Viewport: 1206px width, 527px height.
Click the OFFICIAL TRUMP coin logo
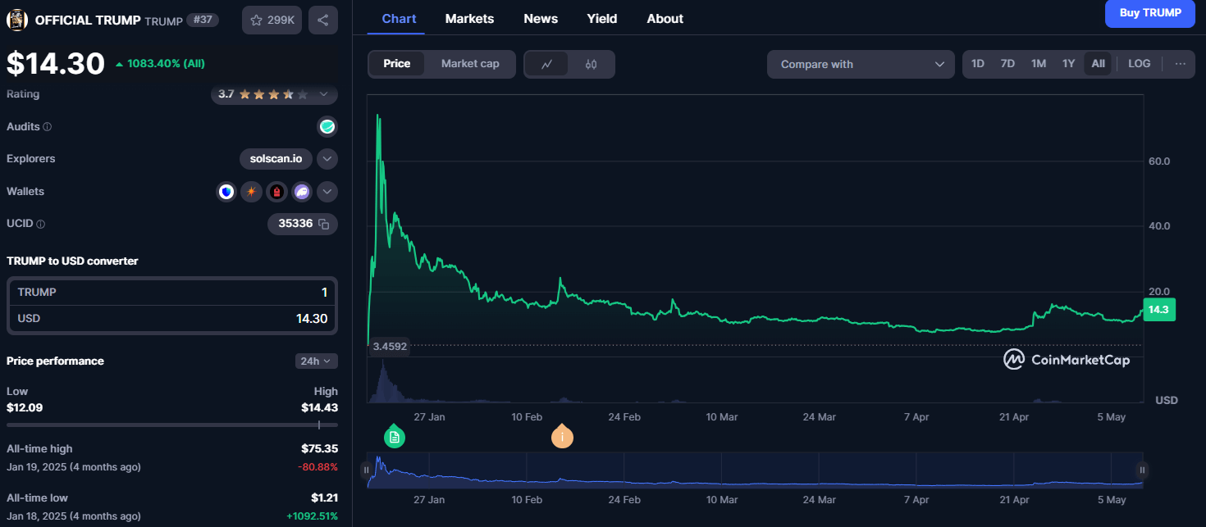pos(17,20)
